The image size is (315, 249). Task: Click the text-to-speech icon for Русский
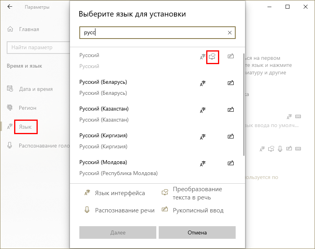pyautogui.click(x=212, y=57)
